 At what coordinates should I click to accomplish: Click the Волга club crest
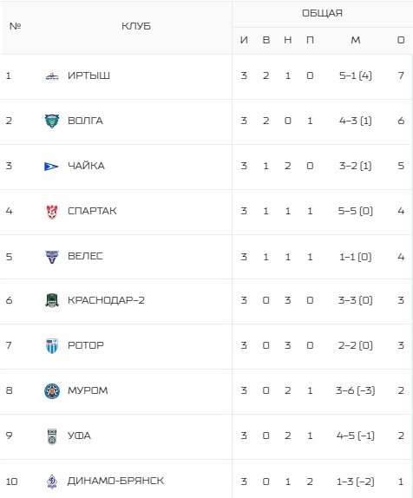52,121
